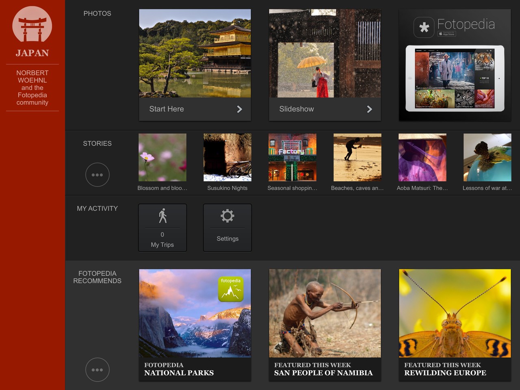Viewport: 520px width, 390px height.
Task: Open San People of Namibia feature
Action: [x=325, y=325]
